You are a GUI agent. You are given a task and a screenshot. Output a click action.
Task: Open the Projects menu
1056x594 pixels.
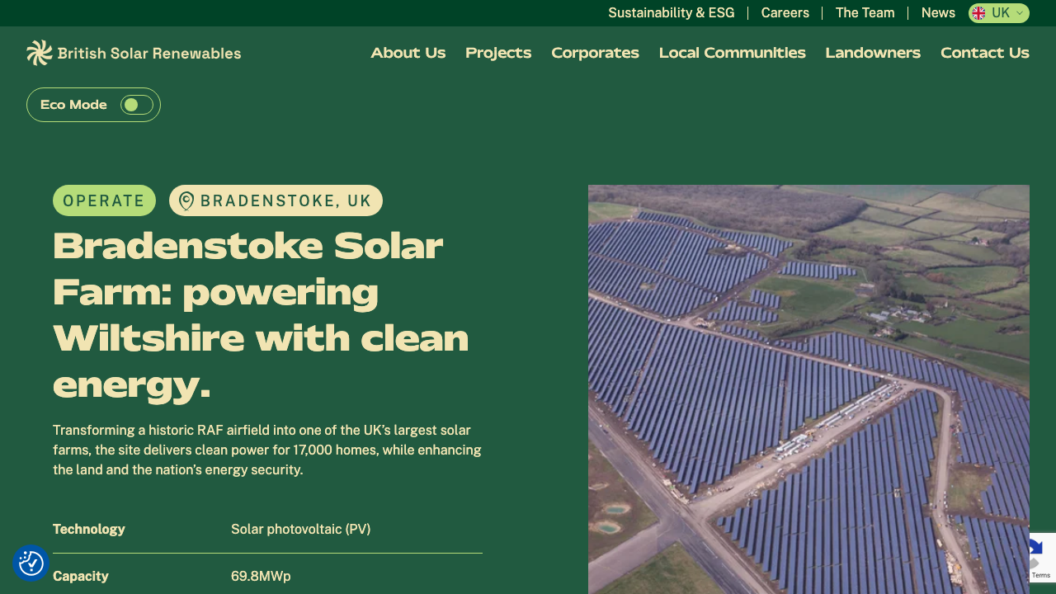pos(498,53)
